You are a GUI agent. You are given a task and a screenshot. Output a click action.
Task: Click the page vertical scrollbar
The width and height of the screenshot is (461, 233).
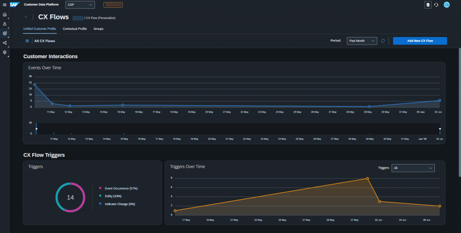[460, 112]
